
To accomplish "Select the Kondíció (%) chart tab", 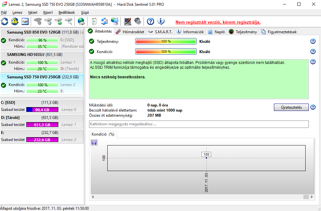I will pyautogui.click(x=103, y=134).
